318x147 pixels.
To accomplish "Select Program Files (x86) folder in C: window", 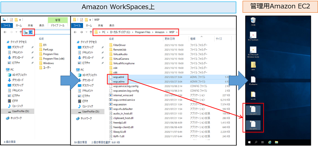I will [x=52, y=59].
